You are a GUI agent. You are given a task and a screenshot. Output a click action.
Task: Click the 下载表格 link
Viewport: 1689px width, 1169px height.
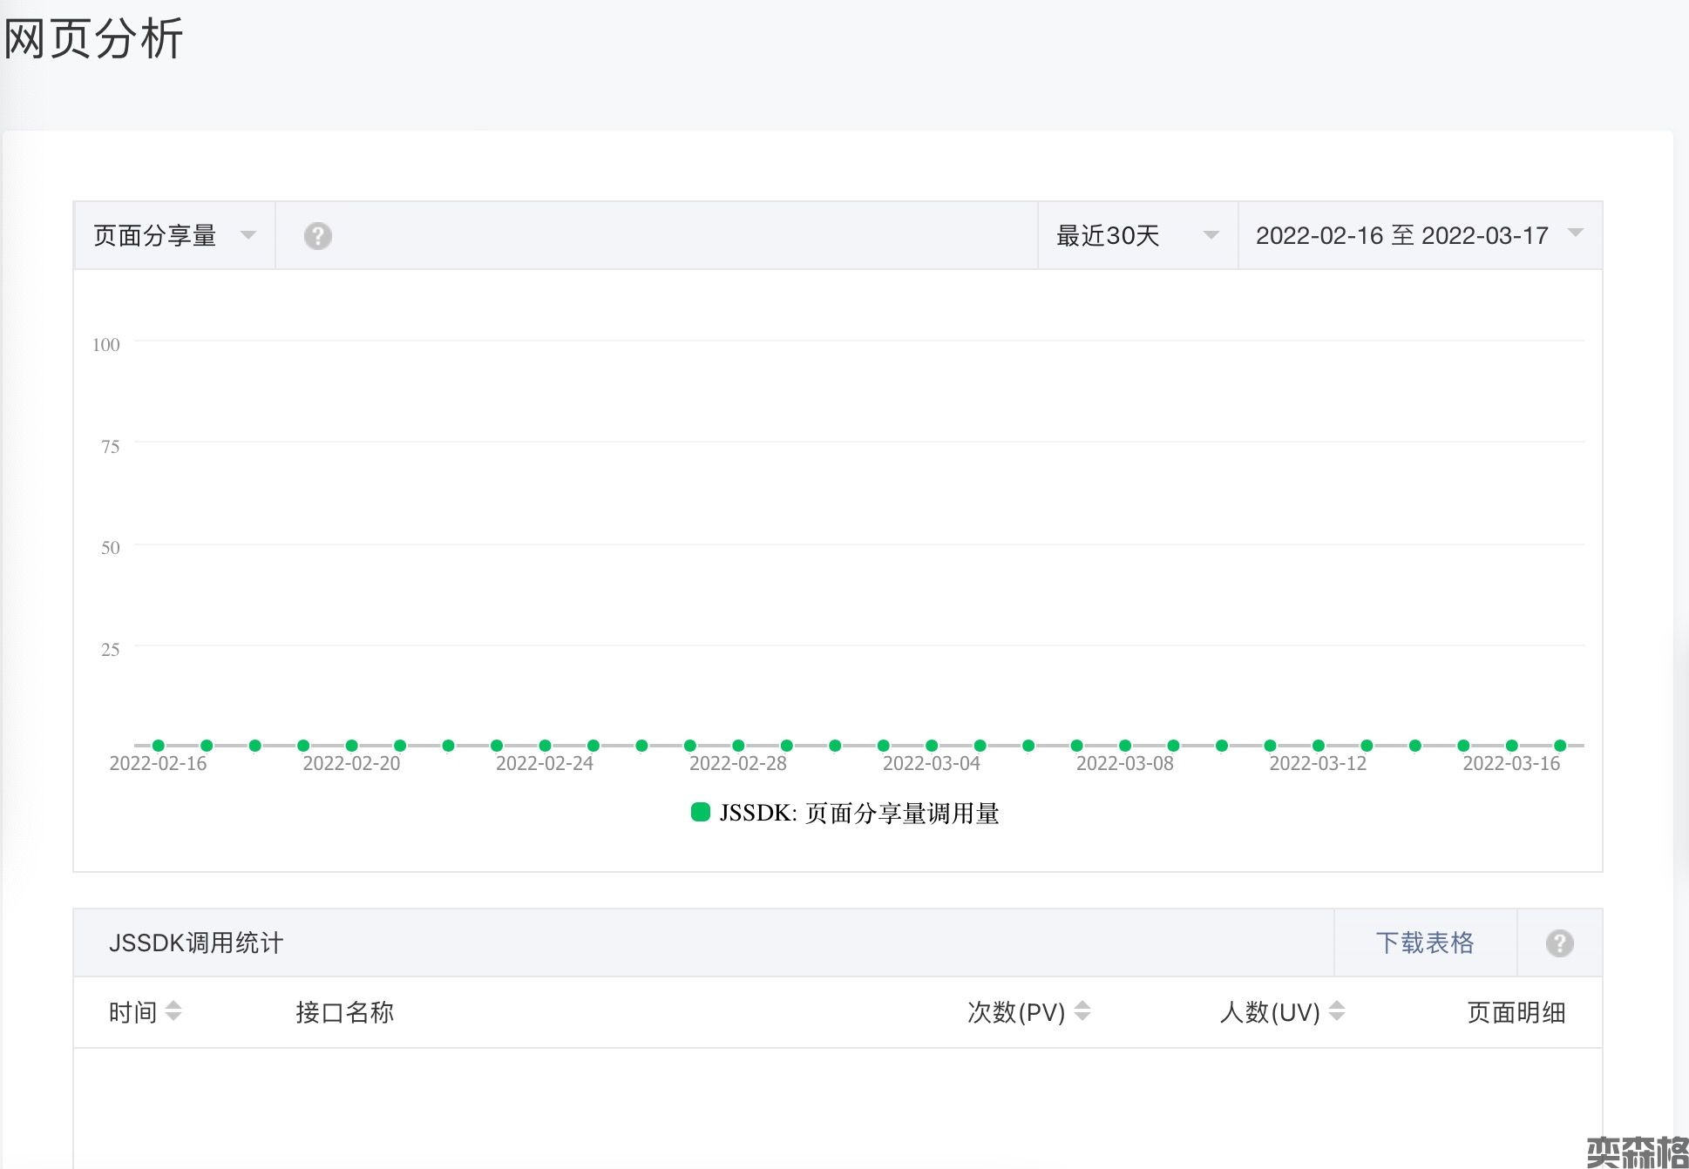tap(1424, 943)
